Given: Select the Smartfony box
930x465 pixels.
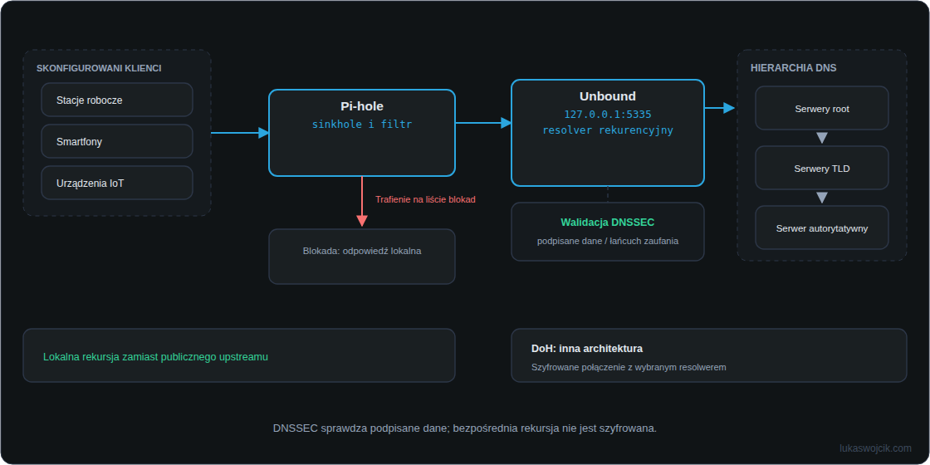Looking at the screenshot, I should [x=117, y=141].
